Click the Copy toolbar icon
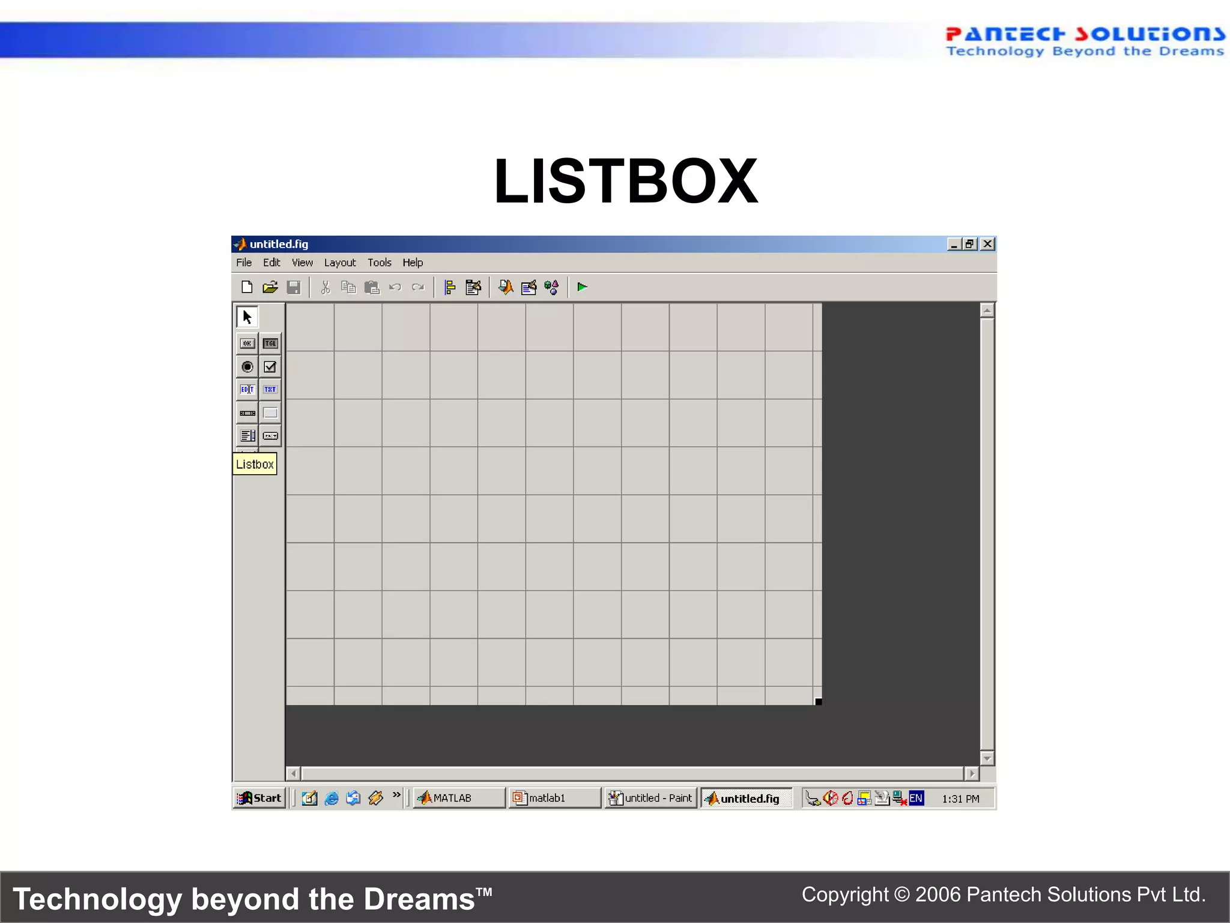This screenshot has height=923, width=1230. point(348,287)
